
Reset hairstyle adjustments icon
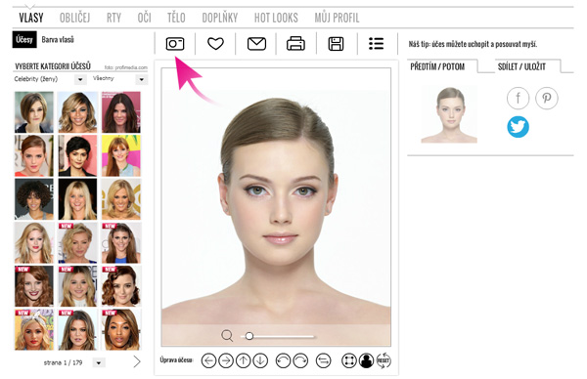tap(384, 360)
